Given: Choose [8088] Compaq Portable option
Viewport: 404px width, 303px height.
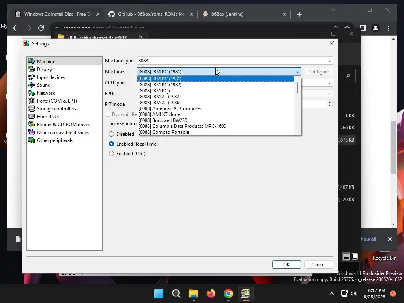Looking at the screenshot, I should pos(216,132).
